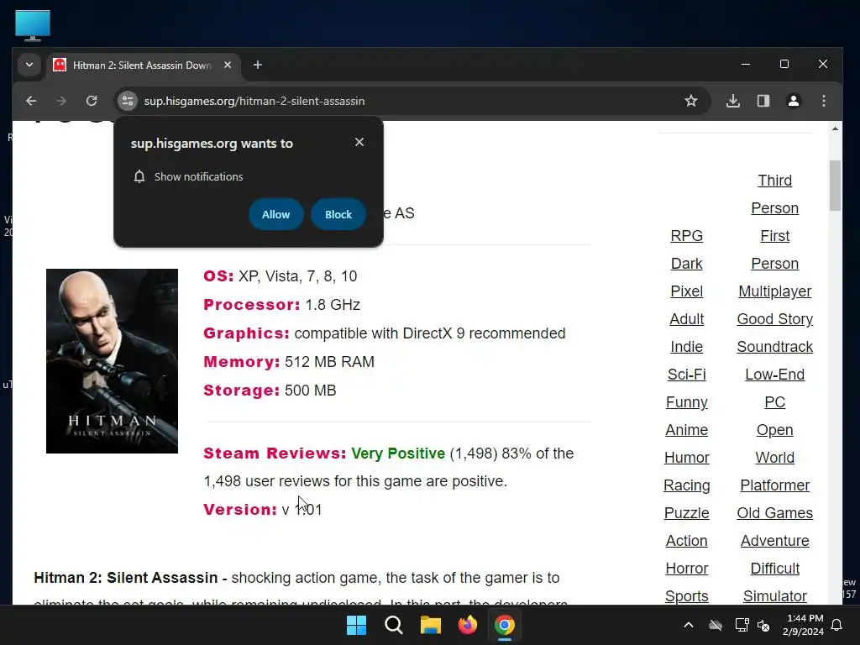Open the Dark tag

click(687, 264)
